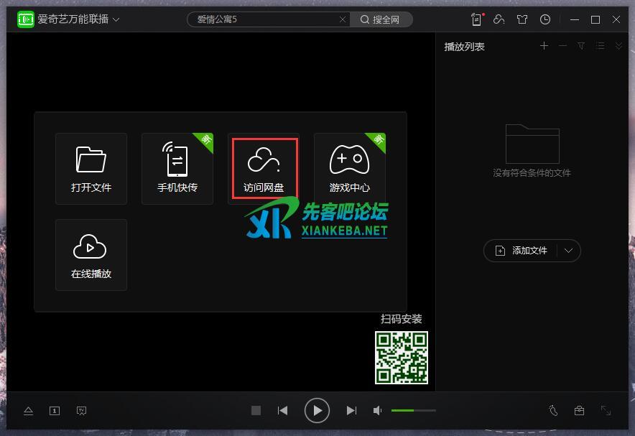Click the skin (T-shirt) icon in title bar
This screenshot has width=635, height=436.
(522, 19)
